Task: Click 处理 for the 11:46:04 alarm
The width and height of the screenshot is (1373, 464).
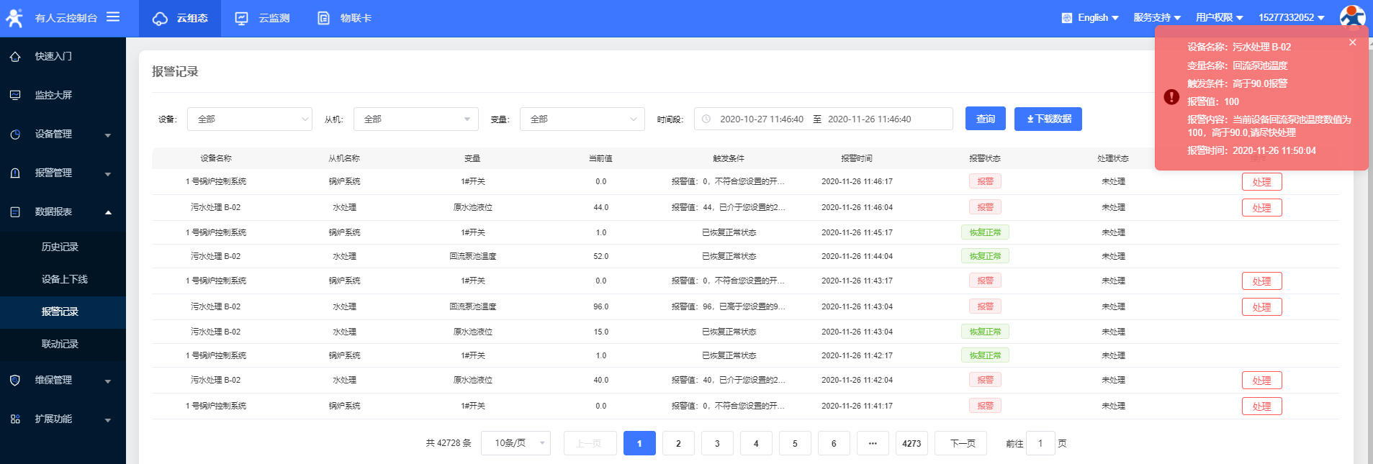Action: point(1261,208)
